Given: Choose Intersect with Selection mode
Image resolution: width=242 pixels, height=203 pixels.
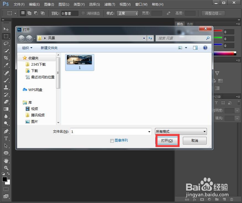Looking at the screenshot, I should pyautogui.click(x=43, y=13).
